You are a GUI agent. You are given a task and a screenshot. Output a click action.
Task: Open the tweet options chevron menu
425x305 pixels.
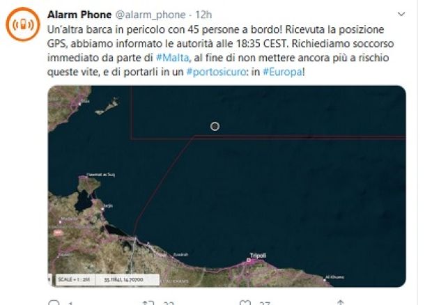pyautogui.click(x=401, y=14)
